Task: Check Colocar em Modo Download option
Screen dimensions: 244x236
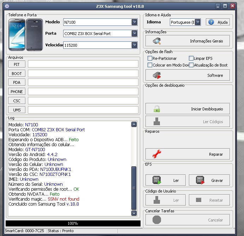Action: click(150, 65)
